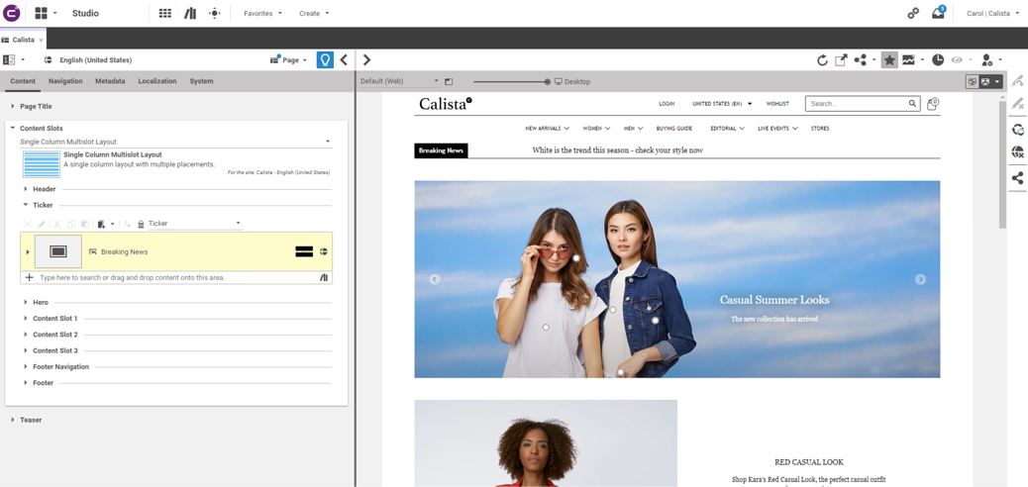Reload the preview
Image resolution: width=1028 pixels, height=487 pixels.
pos(822,60)
